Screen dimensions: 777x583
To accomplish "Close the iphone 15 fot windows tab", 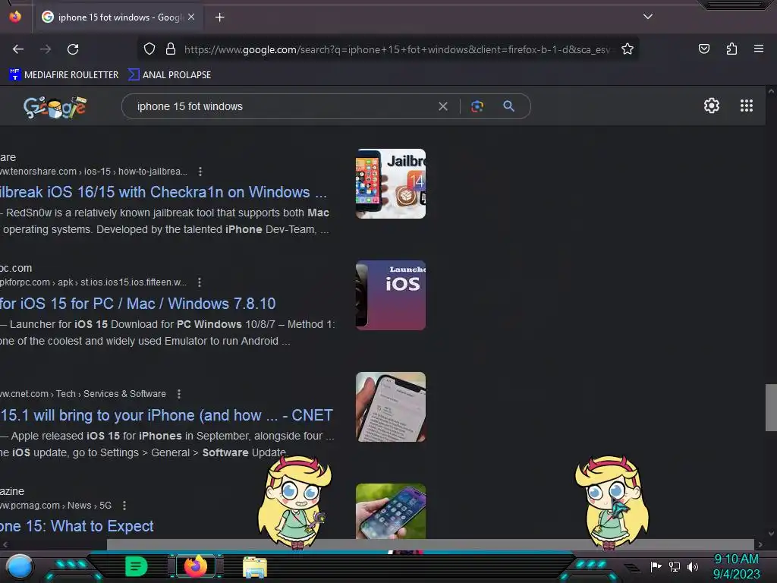I will coord(191,17).
